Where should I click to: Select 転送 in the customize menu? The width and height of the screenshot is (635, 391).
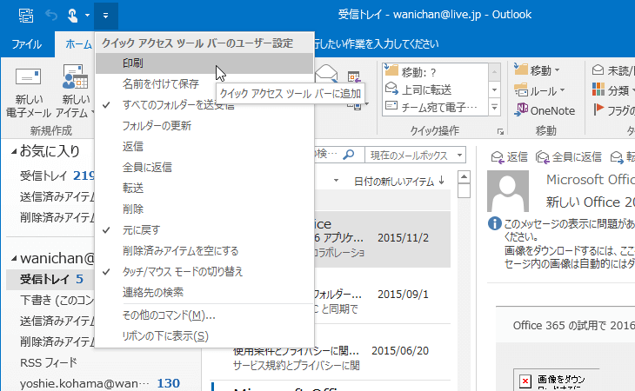(x=204, y=188)
